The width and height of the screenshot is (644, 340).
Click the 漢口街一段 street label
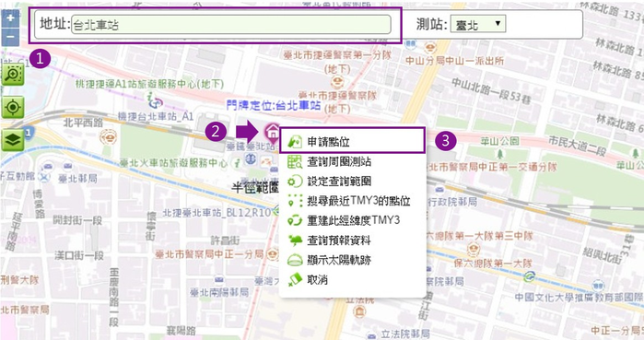[x=79, y=255]
